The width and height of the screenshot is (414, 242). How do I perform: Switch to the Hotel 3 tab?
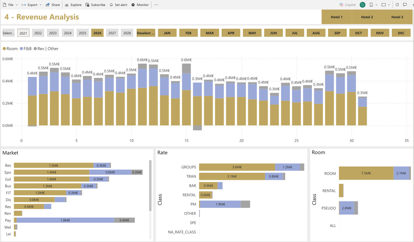point(397,17)
